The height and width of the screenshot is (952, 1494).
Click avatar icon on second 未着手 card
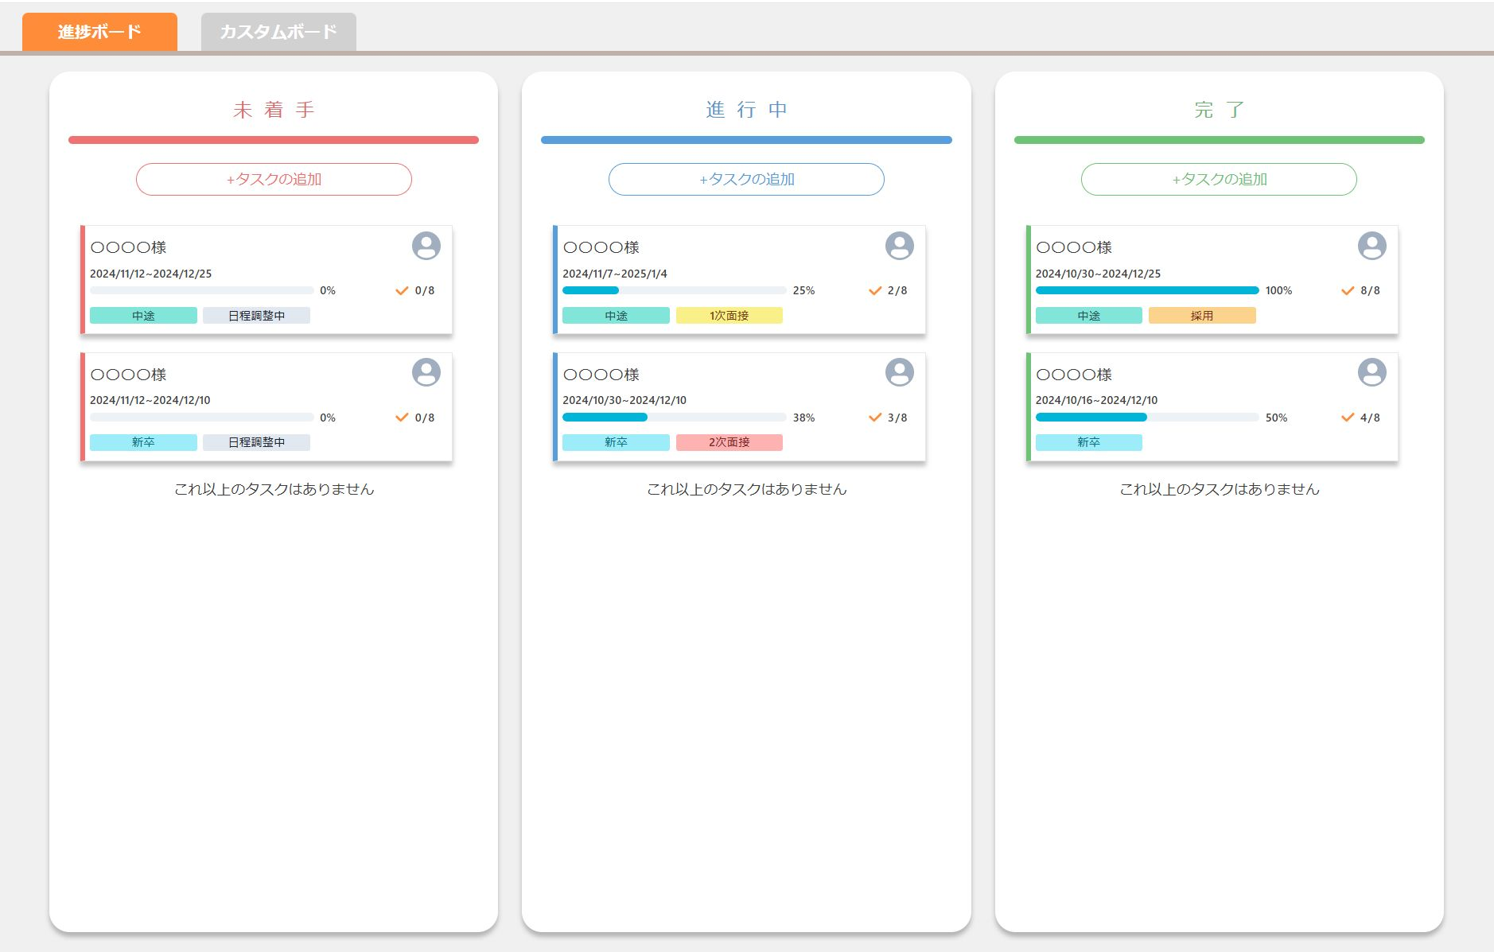click(x=426, y=372)
